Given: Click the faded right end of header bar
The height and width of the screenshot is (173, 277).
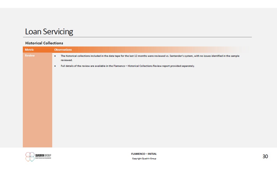Looking at the screenshot, I should pos(239,50).
